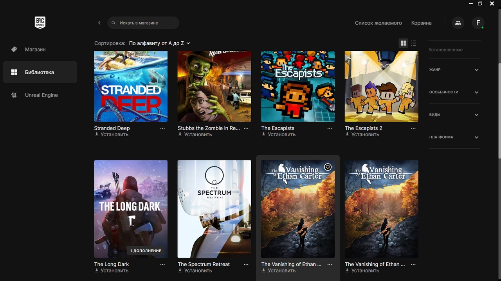Click the 1 ДОПОЛНЕНИЕ badge on The Long Dark
501x281 pixels.
146,251
